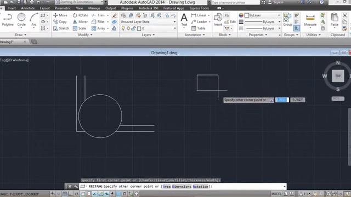Expand the Annotation panel
The width and height of the screenshot is (351, 197).
point(195,35)
